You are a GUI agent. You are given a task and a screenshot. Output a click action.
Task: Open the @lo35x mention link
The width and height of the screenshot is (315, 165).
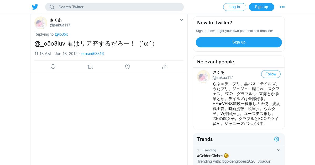(x=61, y=34)
